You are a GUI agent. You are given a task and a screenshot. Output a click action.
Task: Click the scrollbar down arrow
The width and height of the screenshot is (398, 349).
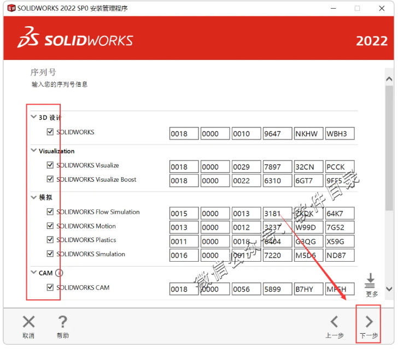389,288
